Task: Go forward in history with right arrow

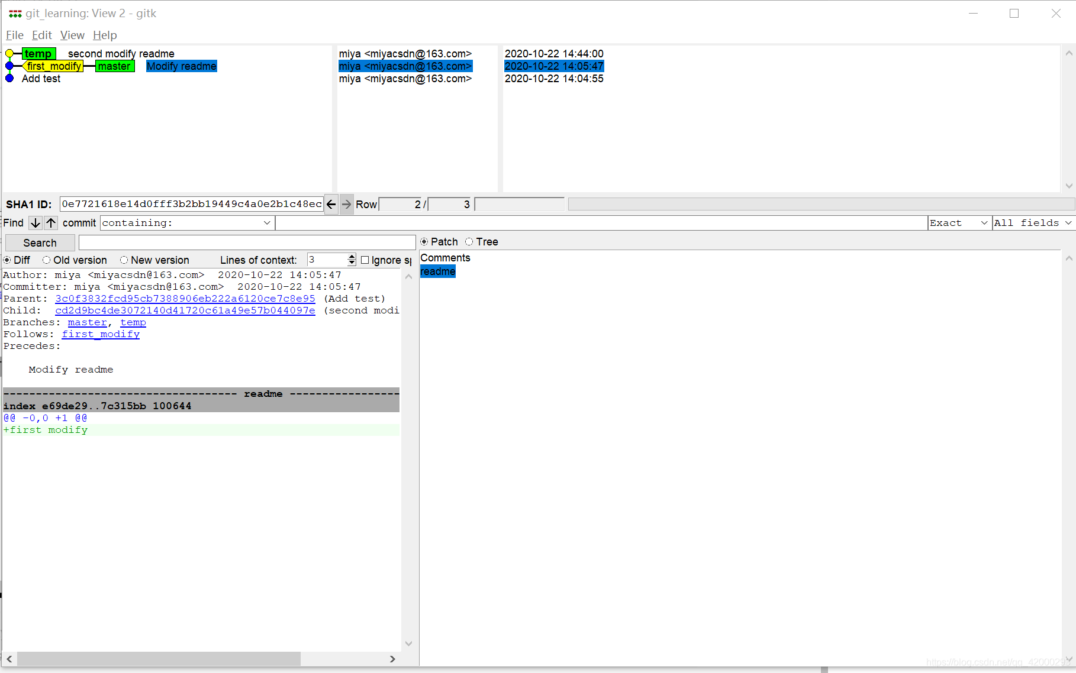Action: pos(347,205)
